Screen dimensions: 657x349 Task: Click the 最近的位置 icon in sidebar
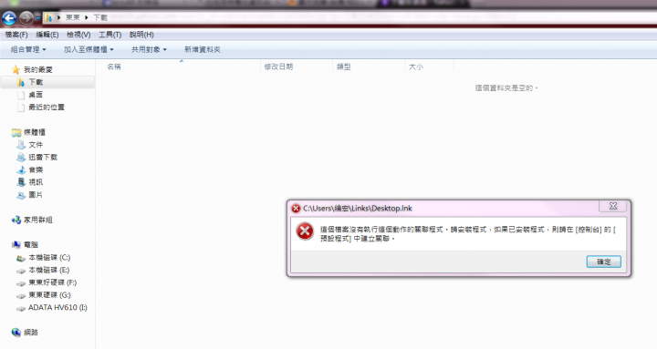click(21, 108)
